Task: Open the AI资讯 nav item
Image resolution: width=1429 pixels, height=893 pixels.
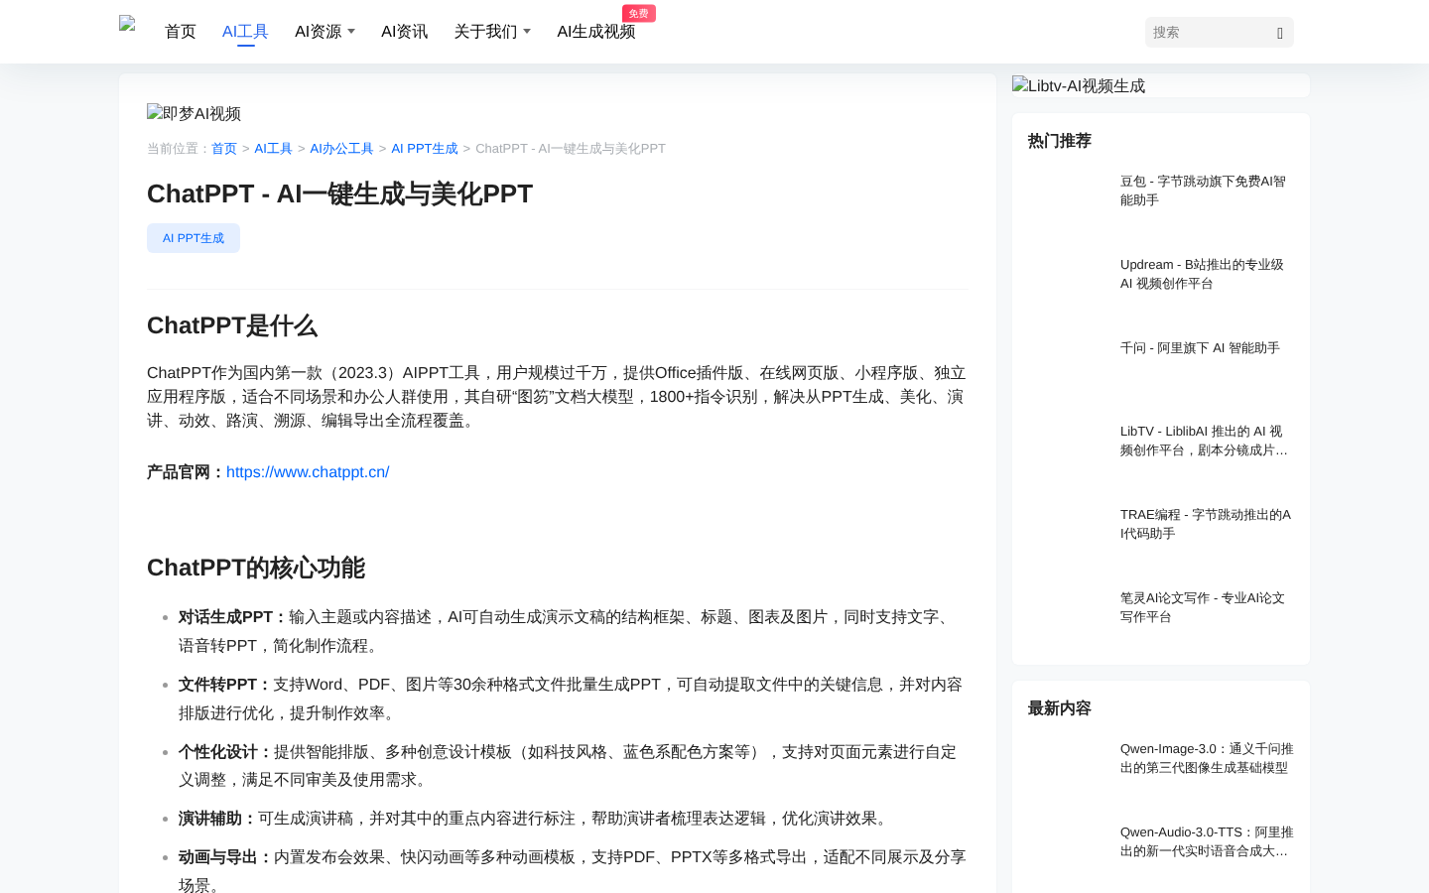Action: (x=404, y=32)
